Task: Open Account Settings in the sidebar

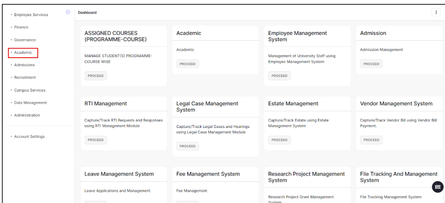Action: pyautogui.click(x=29, y=136)
